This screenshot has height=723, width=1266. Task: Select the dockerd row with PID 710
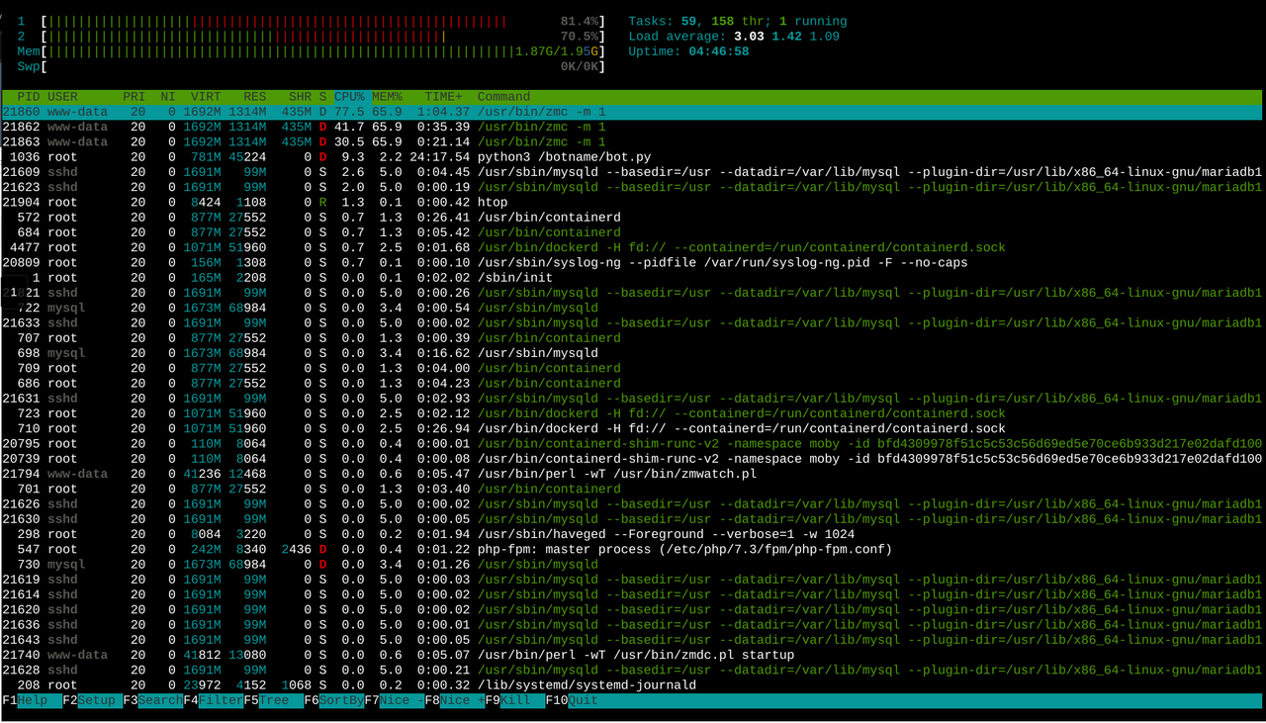(x=633, y=428)
